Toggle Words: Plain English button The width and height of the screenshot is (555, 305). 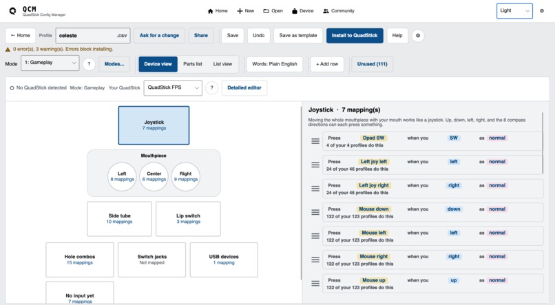275,64
